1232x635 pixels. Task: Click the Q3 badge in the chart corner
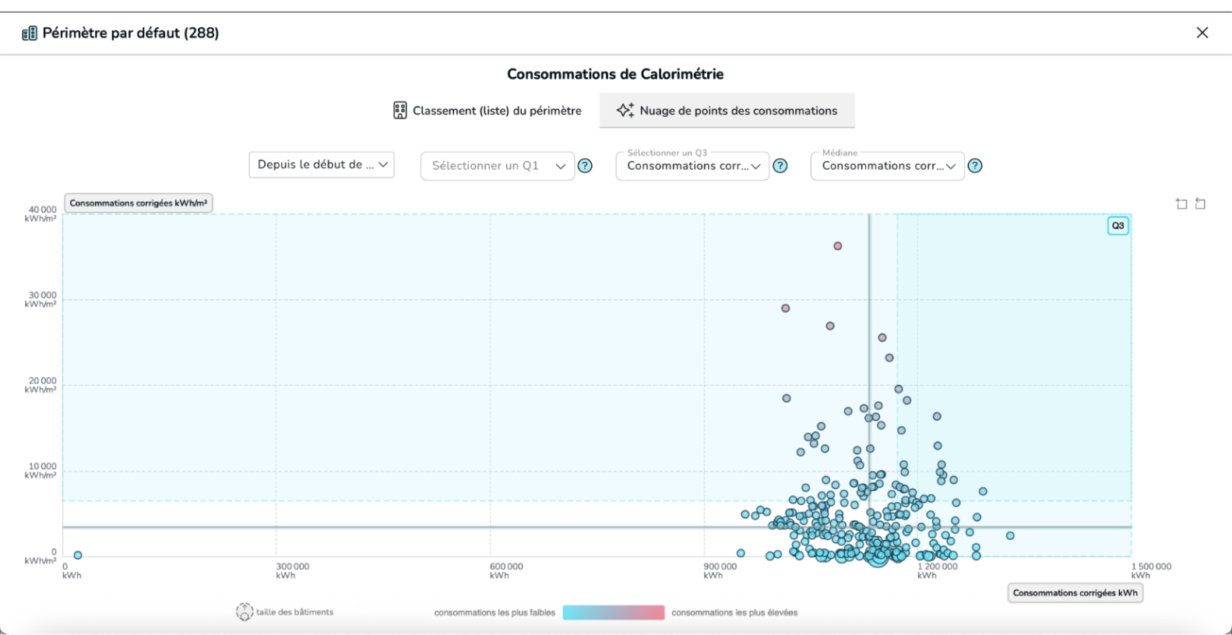[1118, 226]
